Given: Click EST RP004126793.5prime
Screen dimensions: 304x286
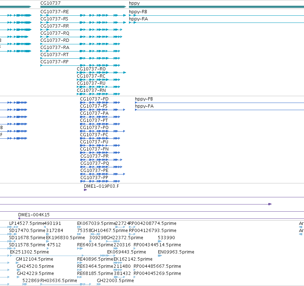Looking at the screenshot, I should [x=153, y=231].
